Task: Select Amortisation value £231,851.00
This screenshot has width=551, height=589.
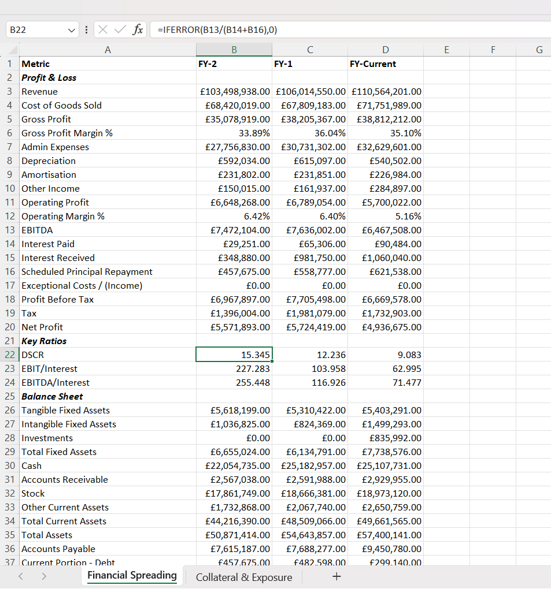Action: pos(310,174)
